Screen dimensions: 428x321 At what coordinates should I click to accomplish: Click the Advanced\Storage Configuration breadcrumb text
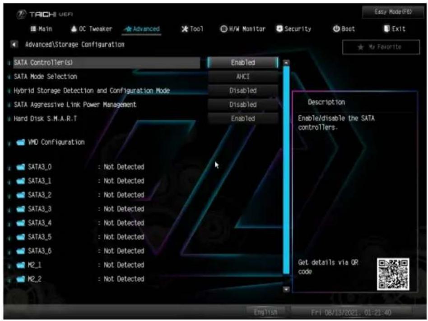pos(75,45)
